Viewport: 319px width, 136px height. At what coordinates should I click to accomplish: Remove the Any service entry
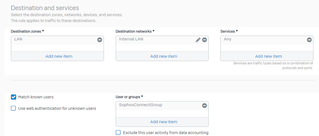309,40
